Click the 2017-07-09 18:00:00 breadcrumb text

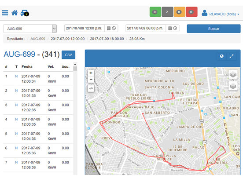[x=107, y=39]
